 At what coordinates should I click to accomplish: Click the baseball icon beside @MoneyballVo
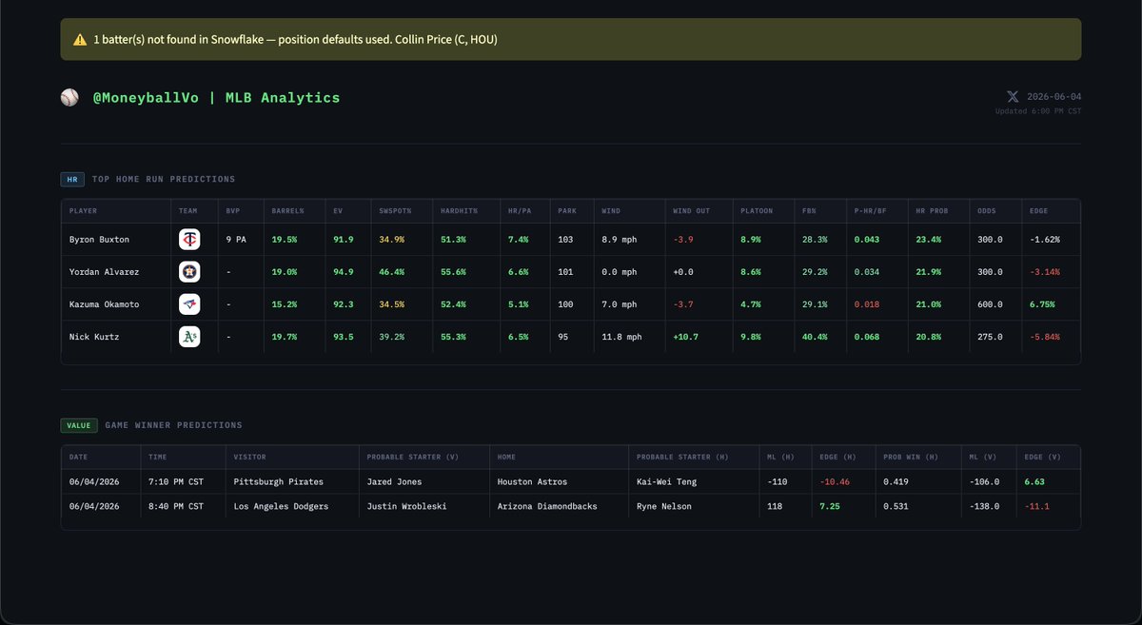(69, 98)
